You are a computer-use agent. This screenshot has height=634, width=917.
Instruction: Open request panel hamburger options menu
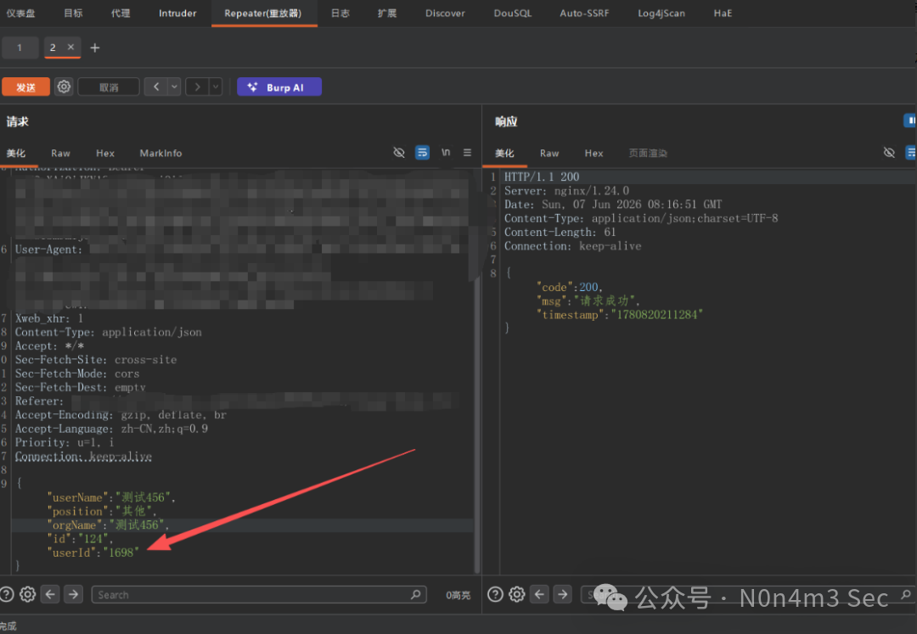pos(467,153)
